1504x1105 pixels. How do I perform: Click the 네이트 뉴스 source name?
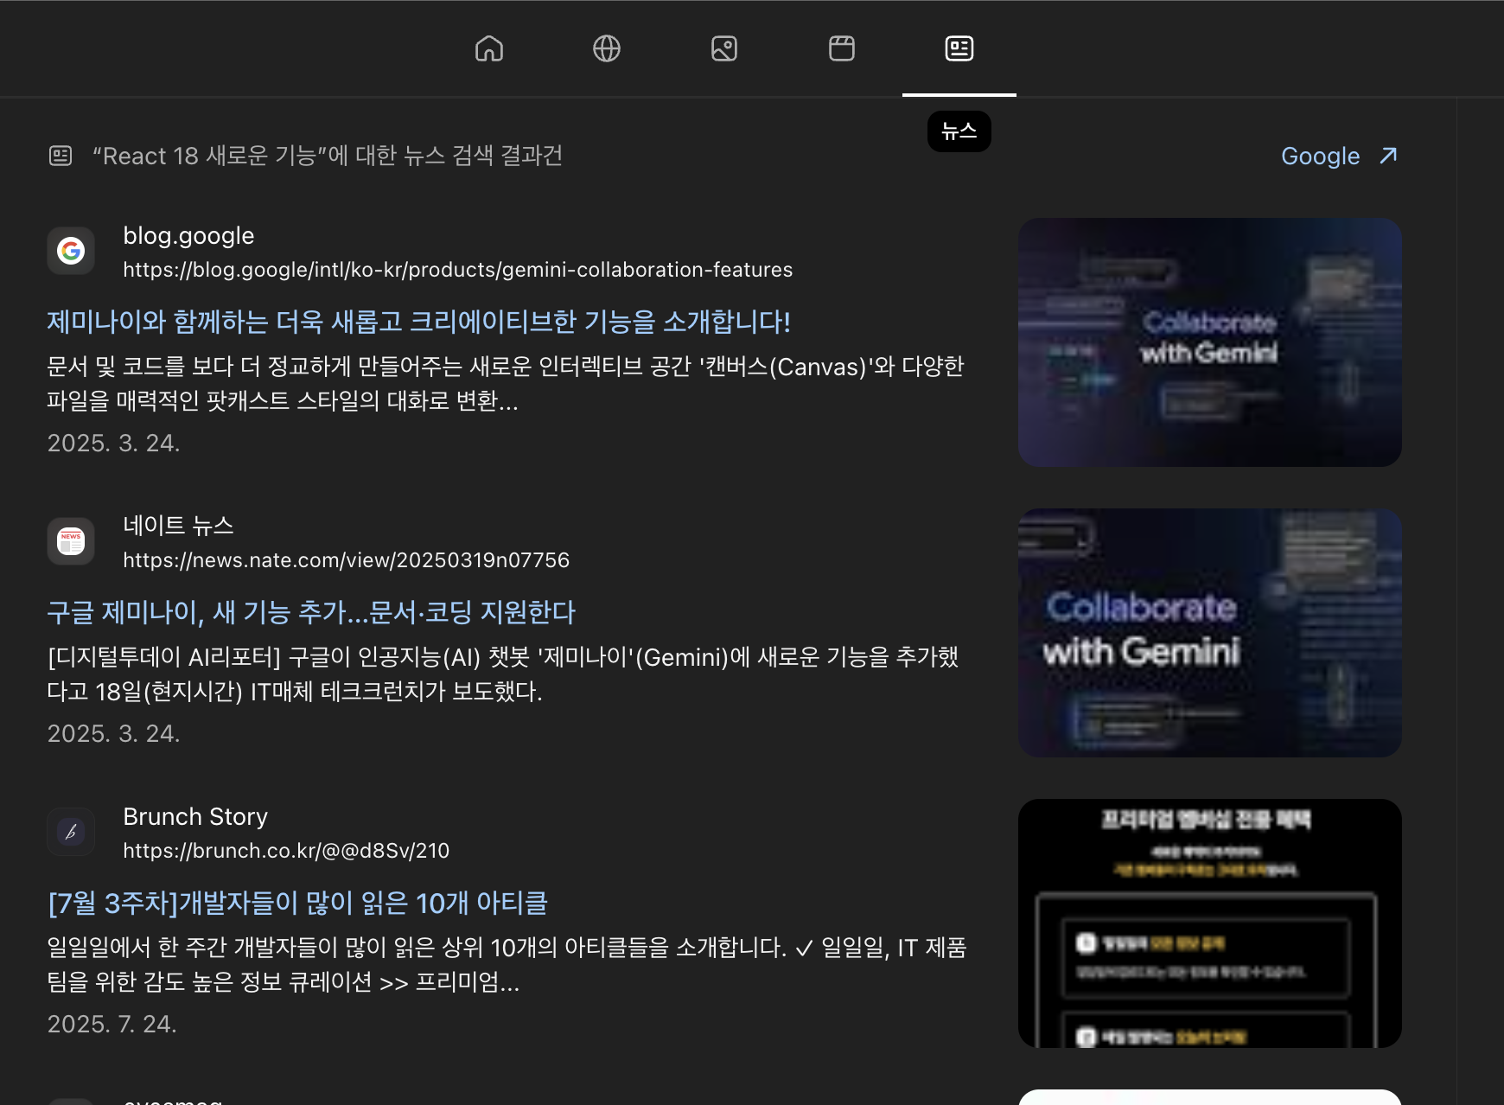click(x=178, y=526)
